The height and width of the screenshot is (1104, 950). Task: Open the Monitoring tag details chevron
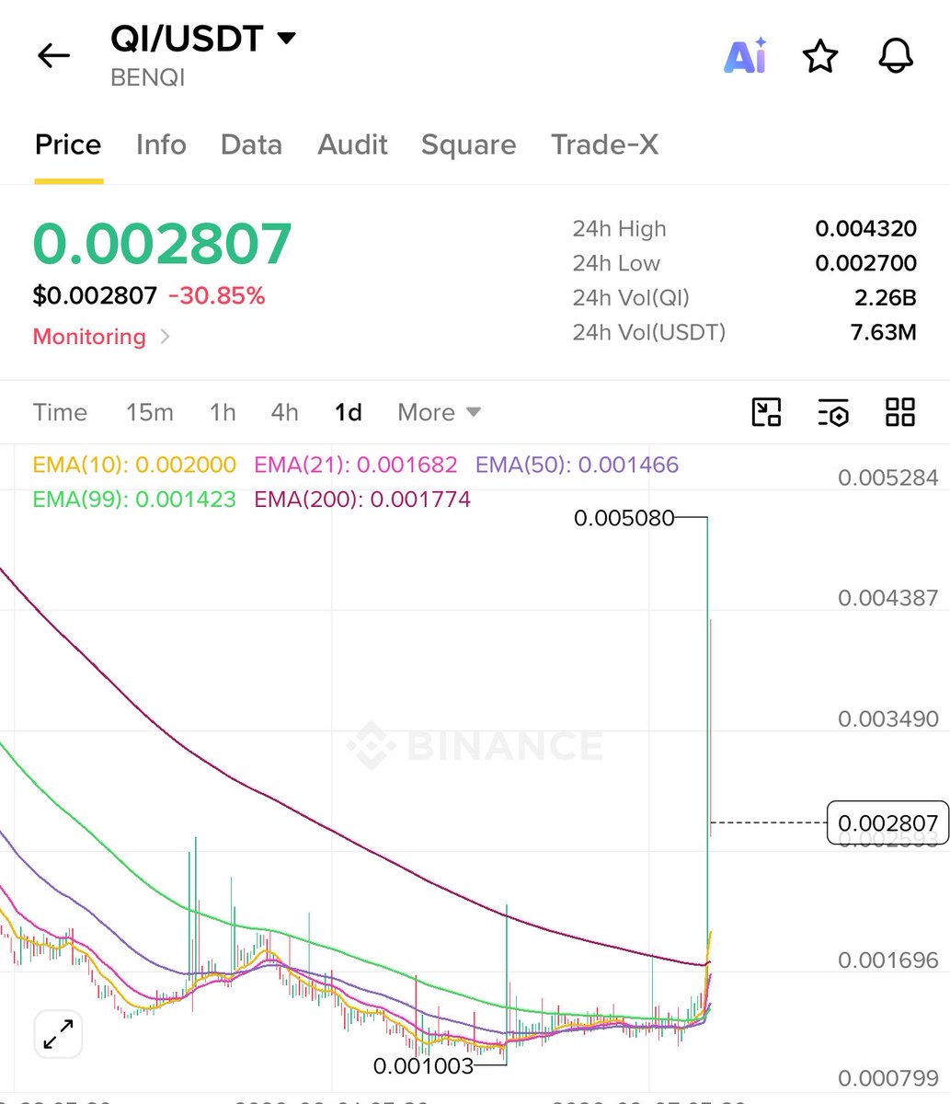165,337
